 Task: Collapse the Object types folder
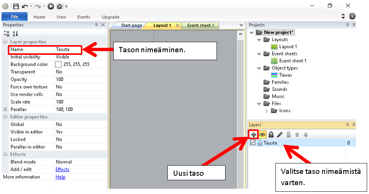259,68
